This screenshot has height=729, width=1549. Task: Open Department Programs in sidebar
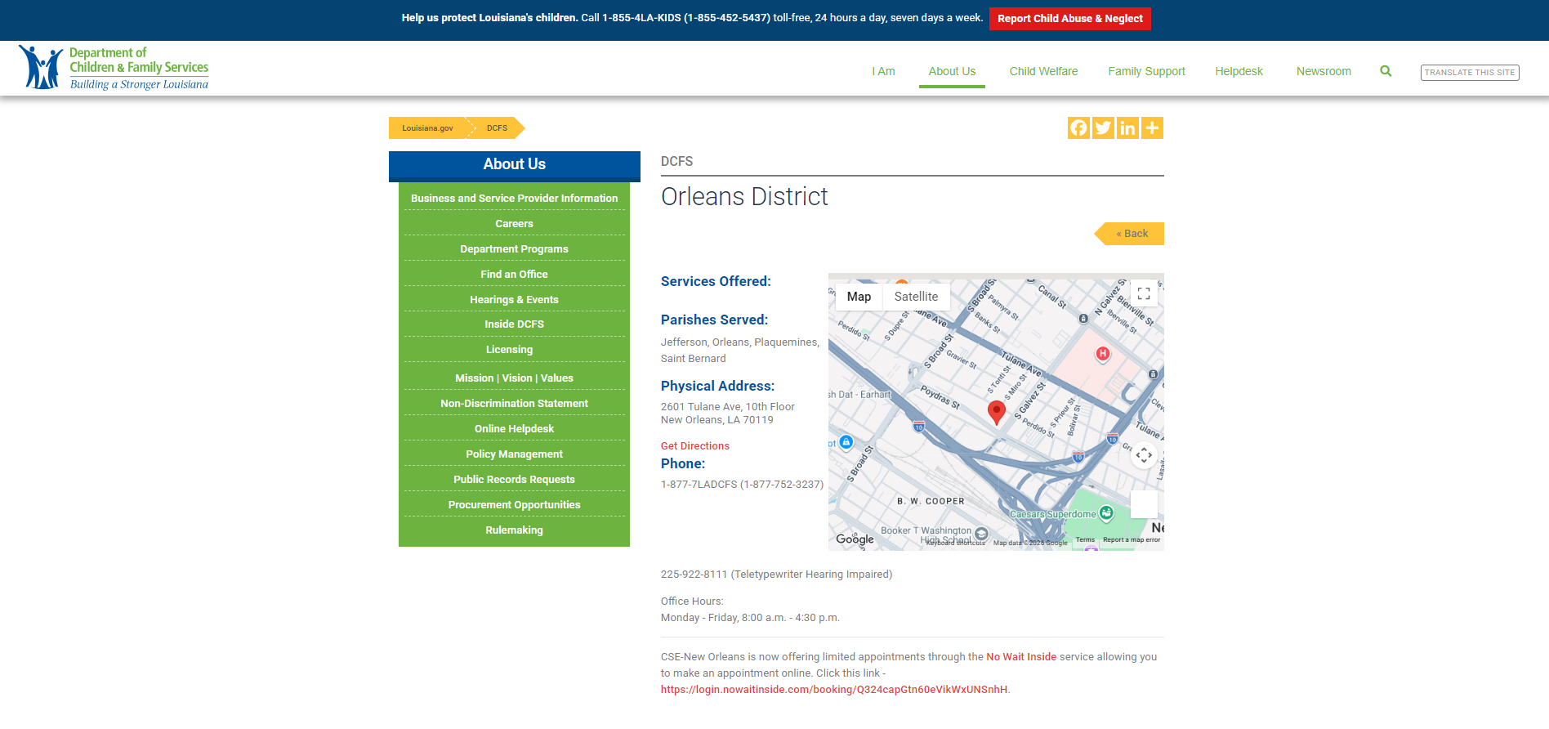click(x=514, y=249)
